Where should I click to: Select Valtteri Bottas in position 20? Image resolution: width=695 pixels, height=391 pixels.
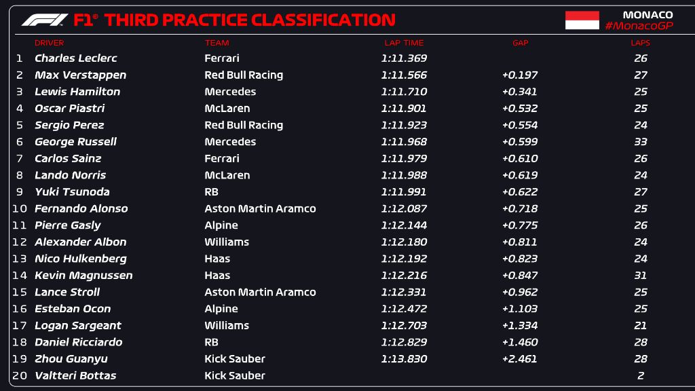(x=75, y=375)
